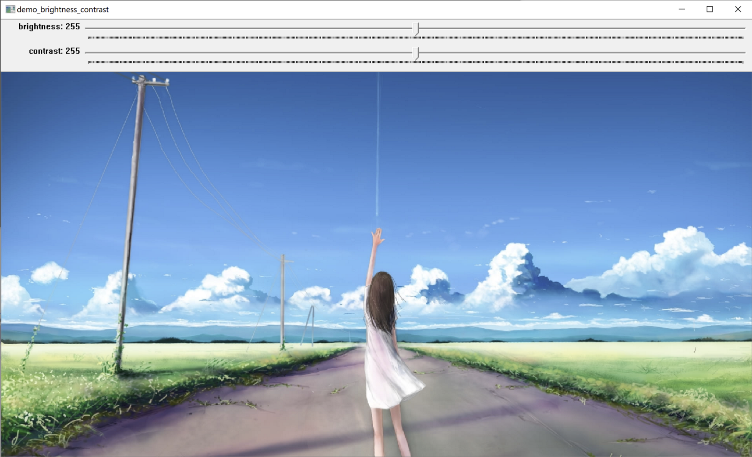Screen dimensions: 752x457
Task: Click the girl's raised hand in image
Action: coord(378,236)
